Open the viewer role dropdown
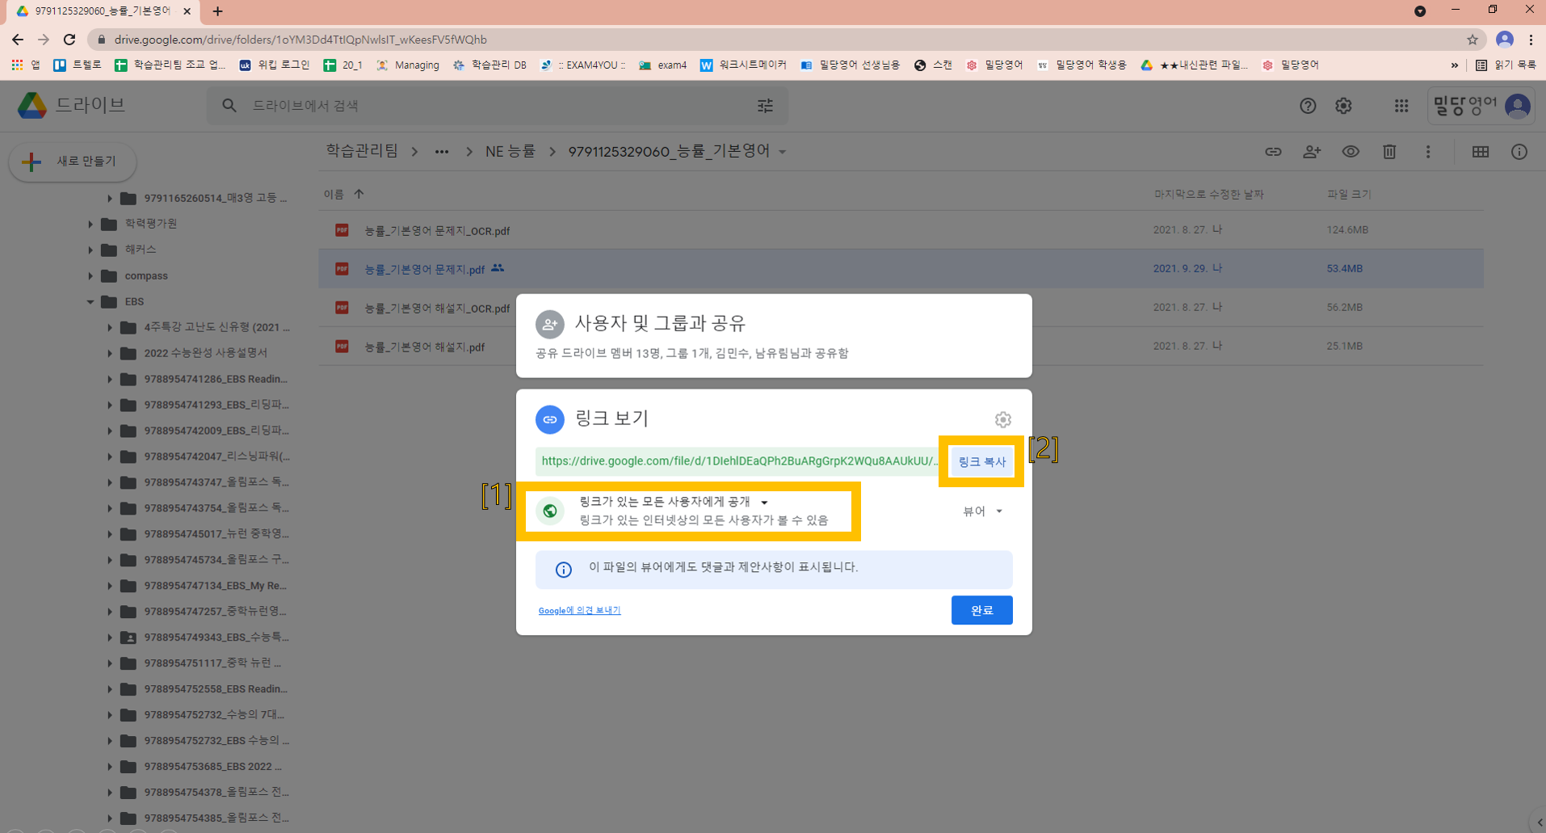Image resolution: width=1546 pixels, height=833 pixels. pyautogui.click(x=982, y=511)
